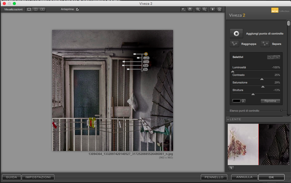Viewport: 291px width, 183px height.
Task: Click the Raggruppa group icon
Action: click(234, 44)
